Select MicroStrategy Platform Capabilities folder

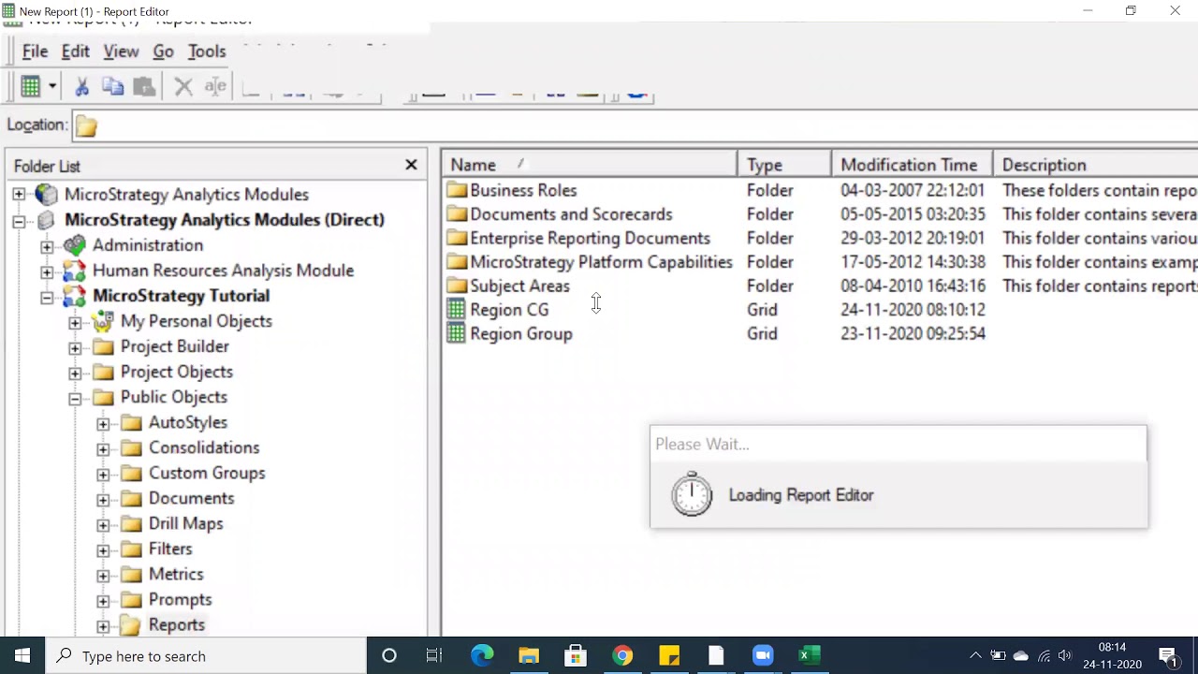[601, 262]
